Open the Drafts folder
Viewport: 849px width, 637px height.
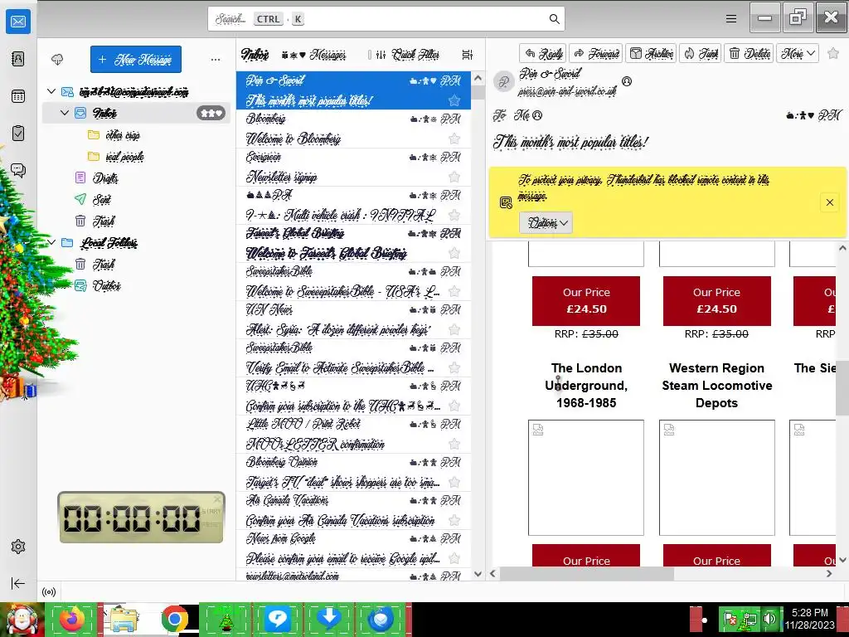coord(105,177)
